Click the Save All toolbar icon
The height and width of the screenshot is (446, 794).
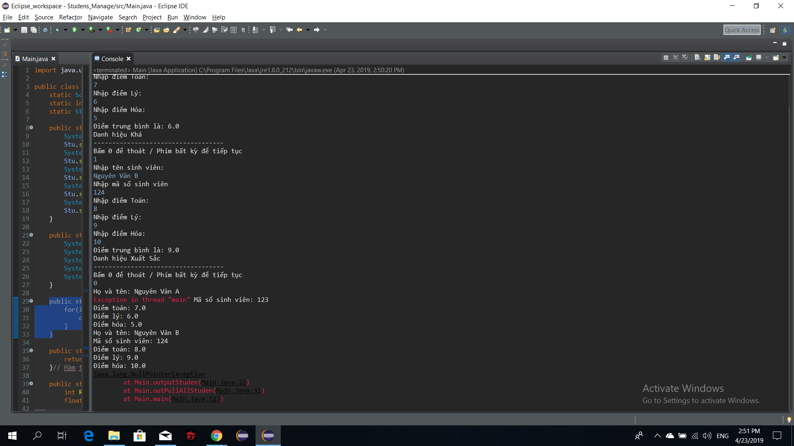33,30
